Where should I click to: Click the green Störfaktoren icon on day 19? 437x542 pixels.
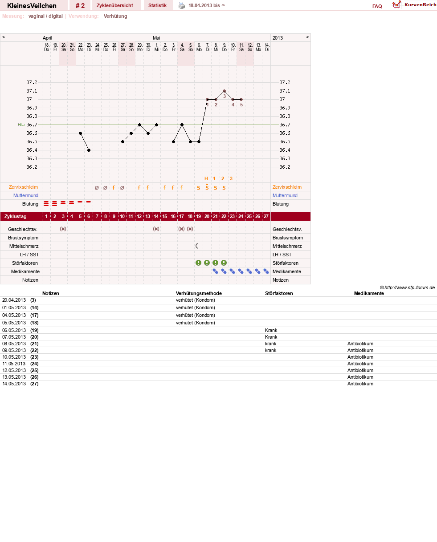coord(198,263)
